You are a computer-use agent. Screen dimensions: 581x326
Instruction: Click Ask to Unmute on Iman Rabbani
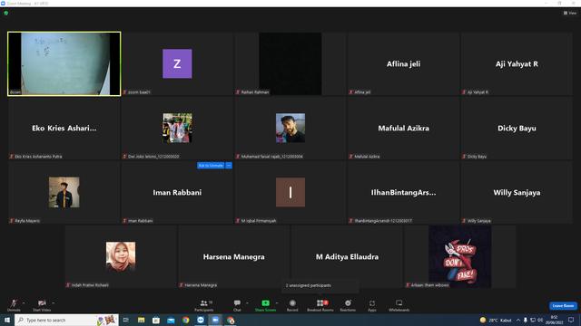point(211,165)
